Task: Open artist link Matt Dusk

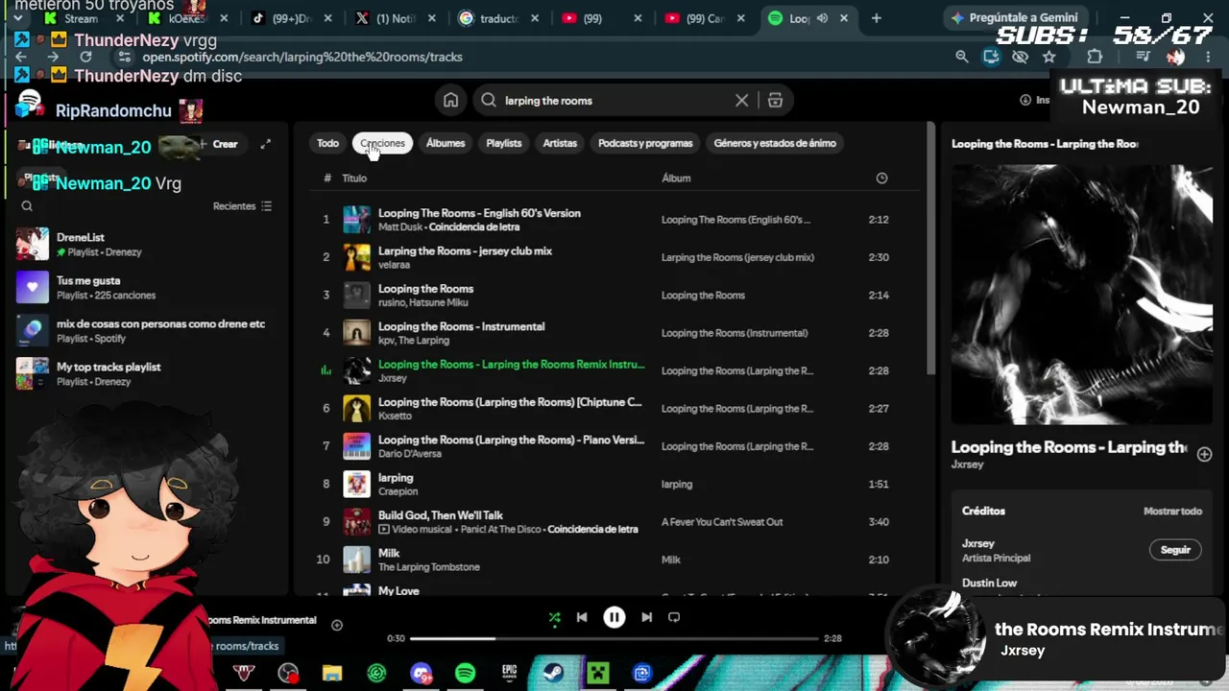Action: click(400, 227)
